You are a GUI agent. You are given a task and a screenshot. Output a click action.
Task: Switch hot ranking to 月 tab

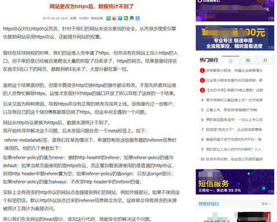[265, 61]
